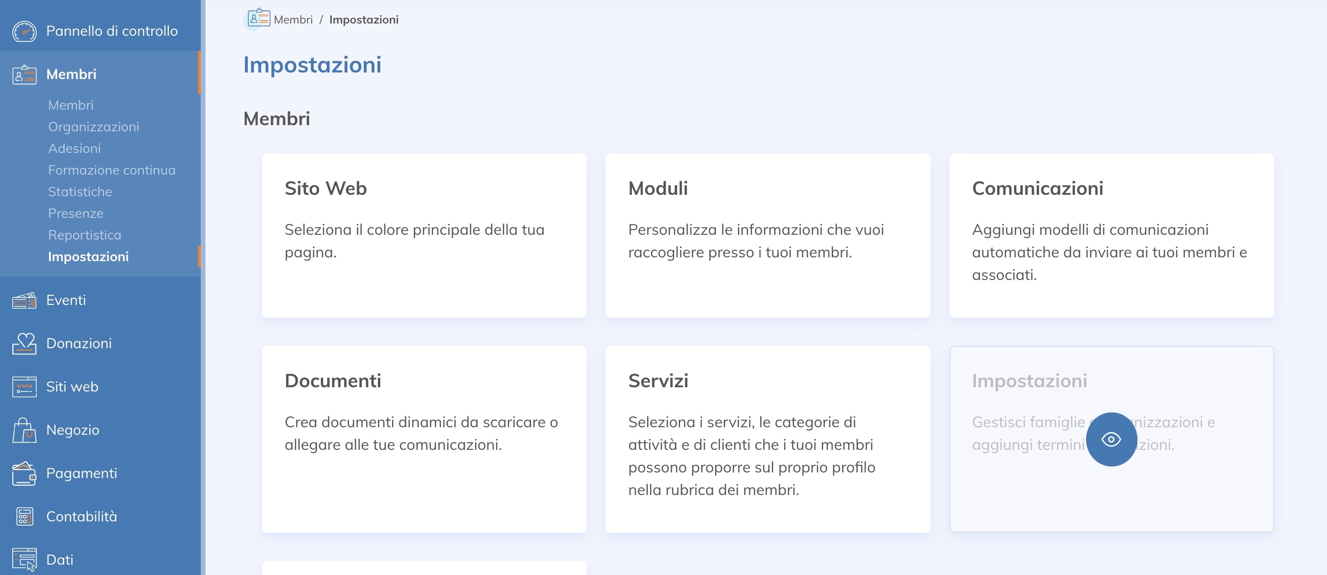Image resolution: width=1327 pixels, height=575 pixels.
Task: Open the Siti web browser icon
Action: pyautogui.click(x=24, y=386)
